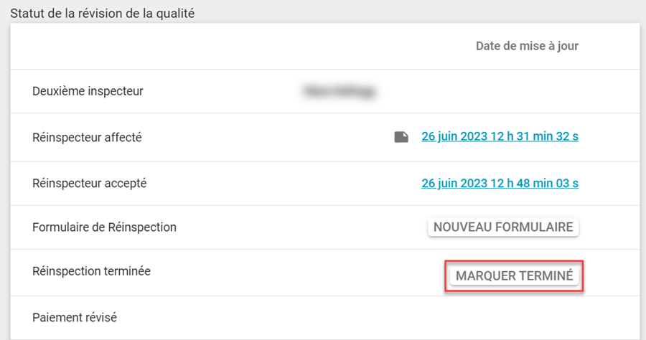646x340 pixels.
Task: Click the blurred second inspector name
Action: [x=340, y=91]
